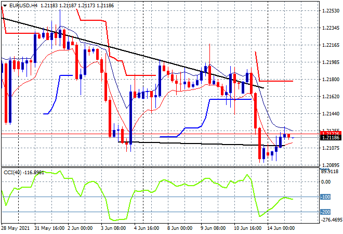Click the 14 Jun 00:00 time label

281,228
